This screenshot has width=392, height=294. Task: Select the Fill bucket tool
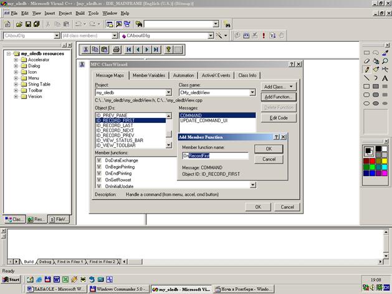[x=376, y=61]
